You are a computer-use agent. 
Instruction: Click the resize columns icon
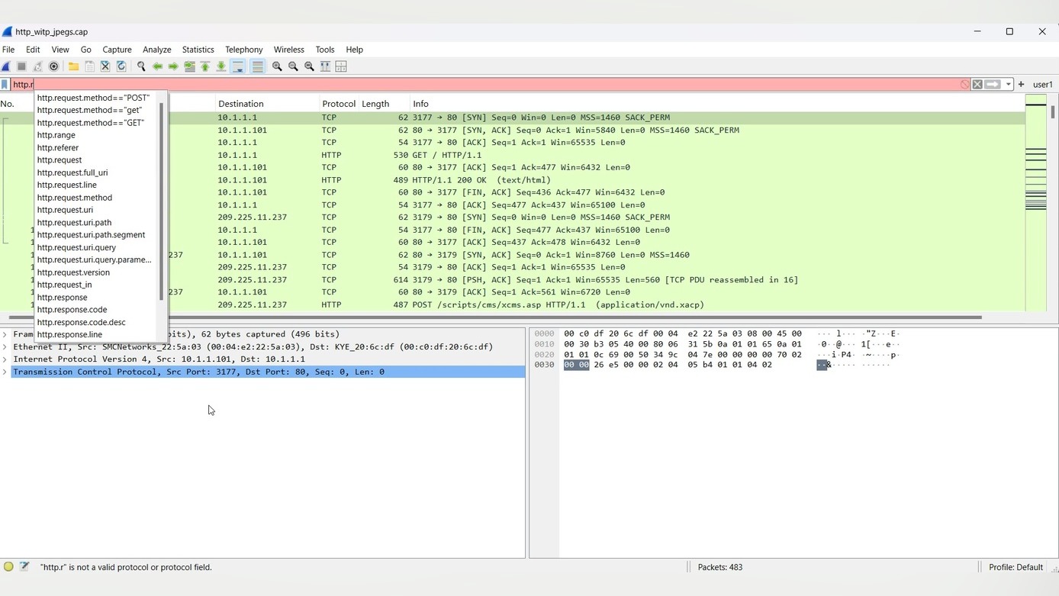(x=325, y=66)
